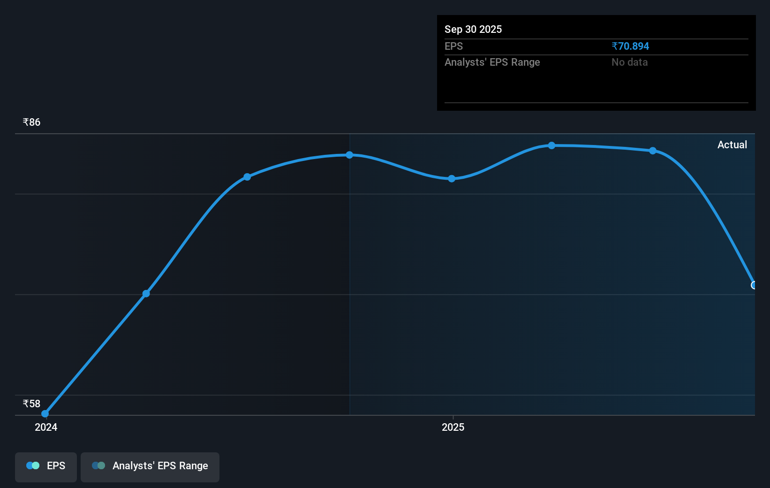Expand the Analysts' EPS Range legend chip
This screenshot has height=488, width=770.
(x=150, y=467)
